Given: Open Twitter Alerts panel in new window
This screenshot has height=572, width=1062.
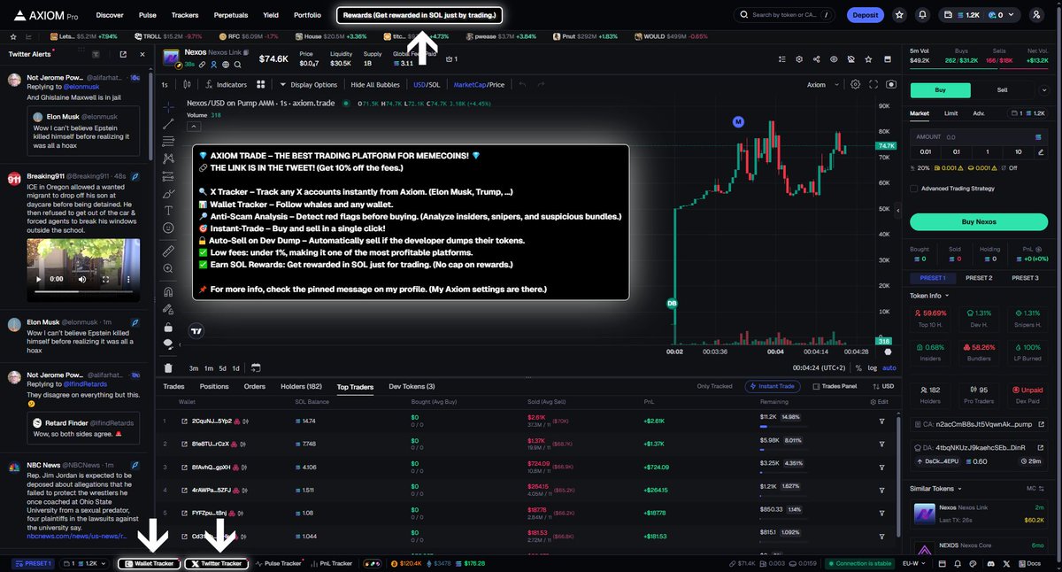Looking at the screenshot, I should [x=122, y=54].
